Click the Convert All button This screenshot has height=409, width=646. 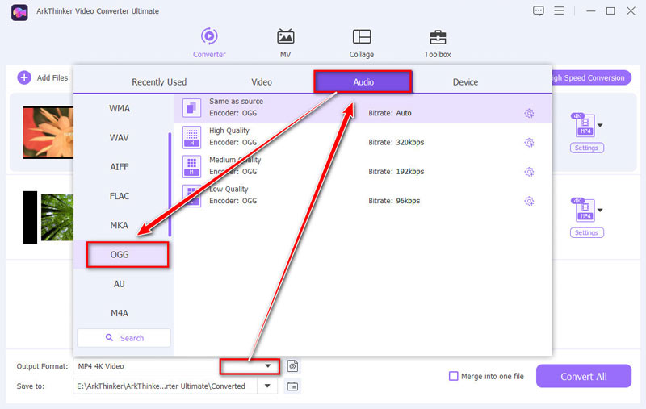(x=583, y=376)
